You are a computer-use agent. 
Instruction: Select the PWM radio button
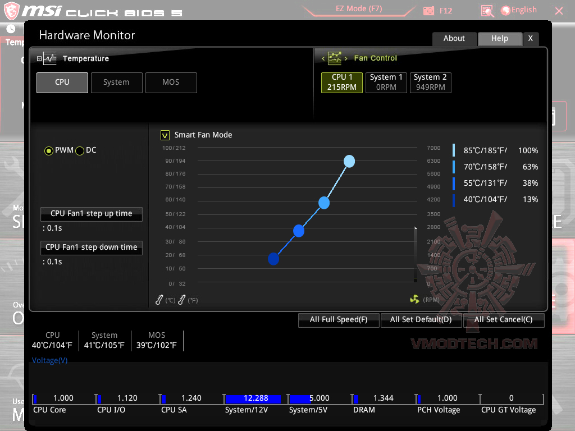[x=48, y=150]
